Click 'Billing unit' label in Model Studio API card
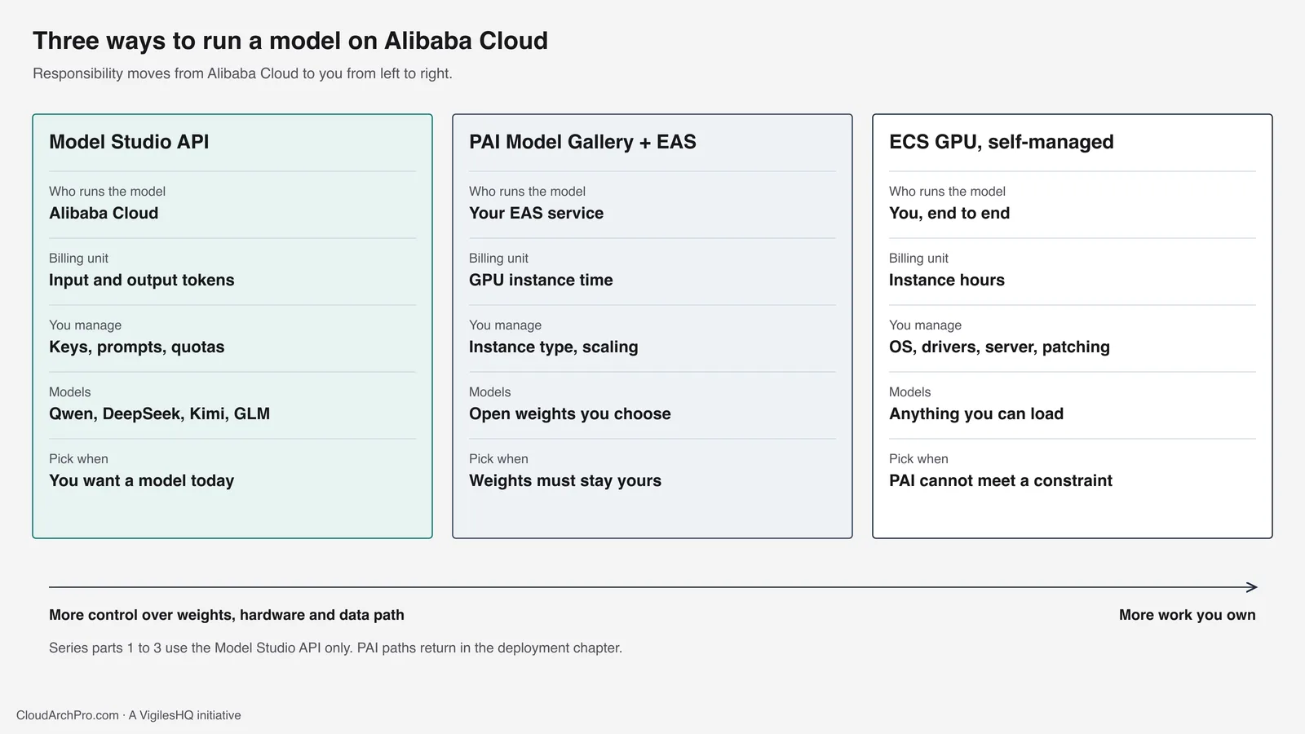Image resolution: width=1305 pixels, height=734 pixels. 78,258
